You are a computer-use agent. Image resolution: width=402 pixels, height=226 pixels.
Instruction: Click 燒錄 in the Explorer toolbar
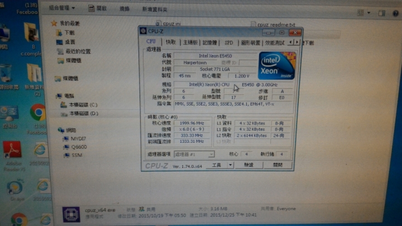(x=125, y=9)
